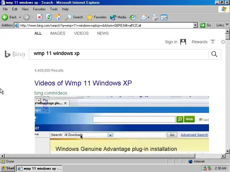
Task: Open the View menu
Action: 25,9
